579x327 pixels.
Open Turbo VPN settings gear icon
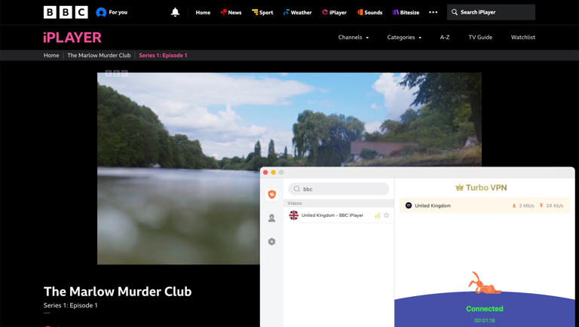tap(271, 241)
